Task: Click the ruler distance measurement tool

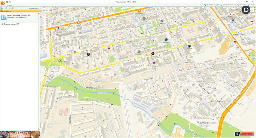Action: 44,10
